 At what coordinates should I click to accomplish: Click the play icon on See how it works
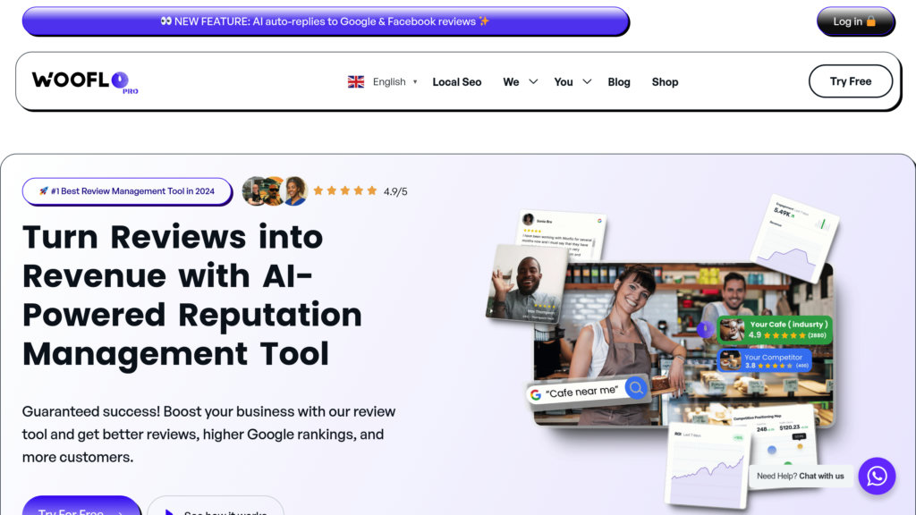point(169,512)
